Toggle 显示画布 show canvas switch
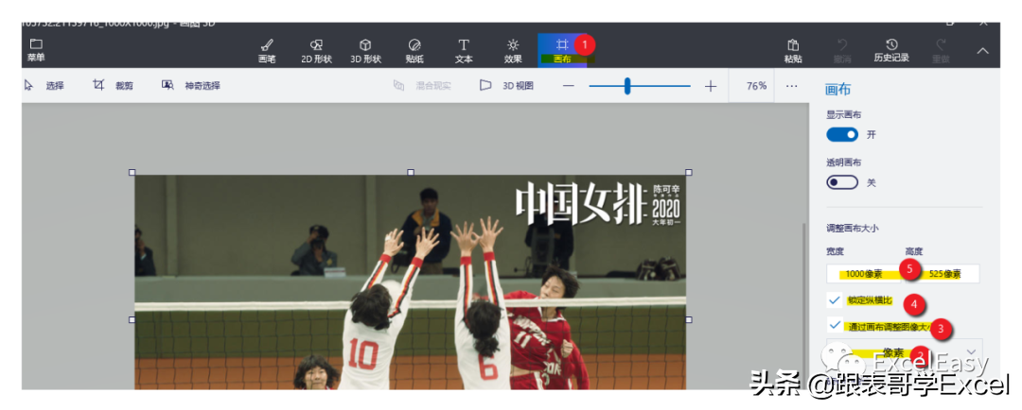 [842, 135]
